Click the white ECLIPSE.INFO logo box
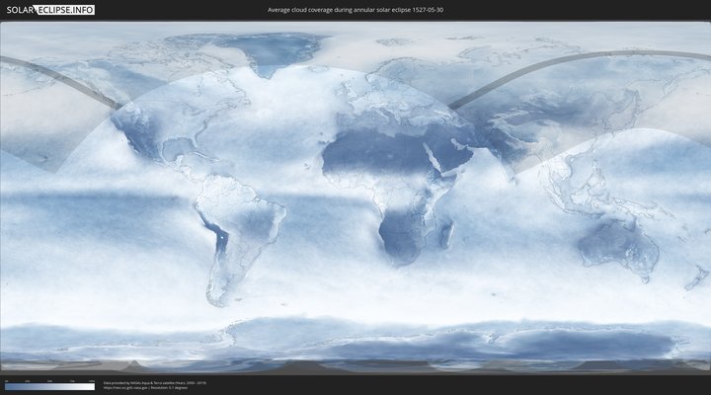The height and width of the screenshot is (395, 711). click(x=67, y=10)
